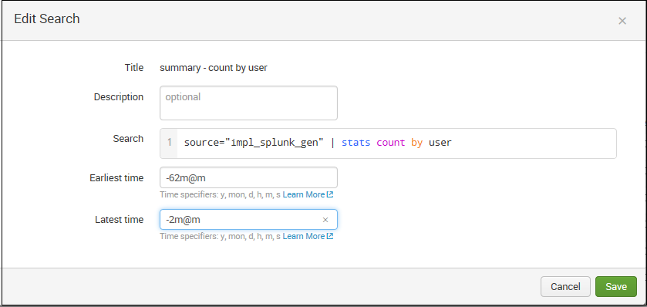The image size is (647, 307).
Task: Click the orange by keyword in search query
Action: [416, 143]
